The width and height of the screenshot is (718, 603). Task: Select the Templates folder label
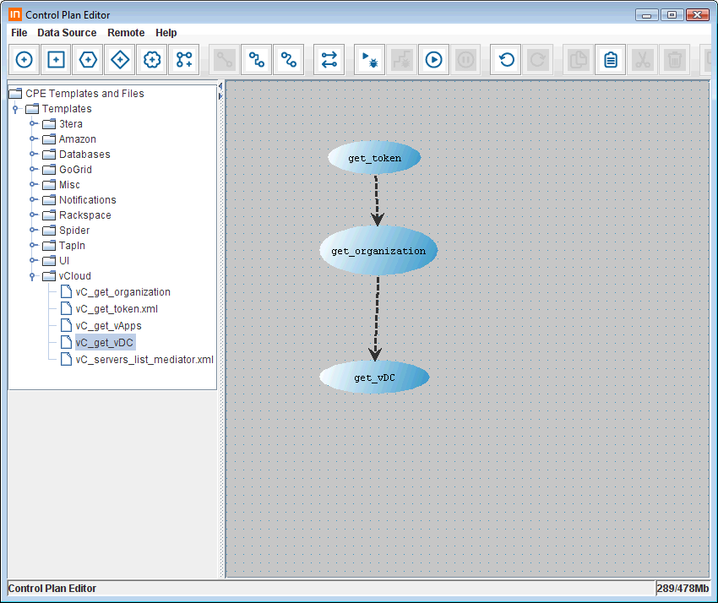67,108
